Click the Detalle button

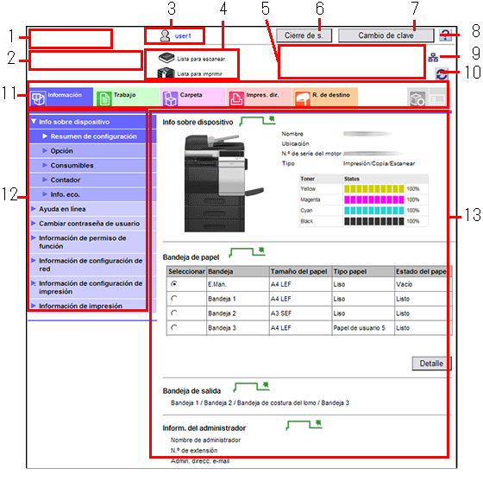coord(431,364)
